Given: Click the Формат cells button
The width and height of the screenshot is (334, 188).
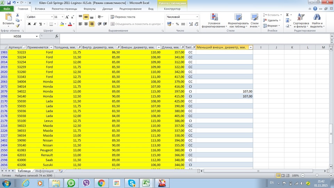Looking at the screenshot, I should (271, 25).
